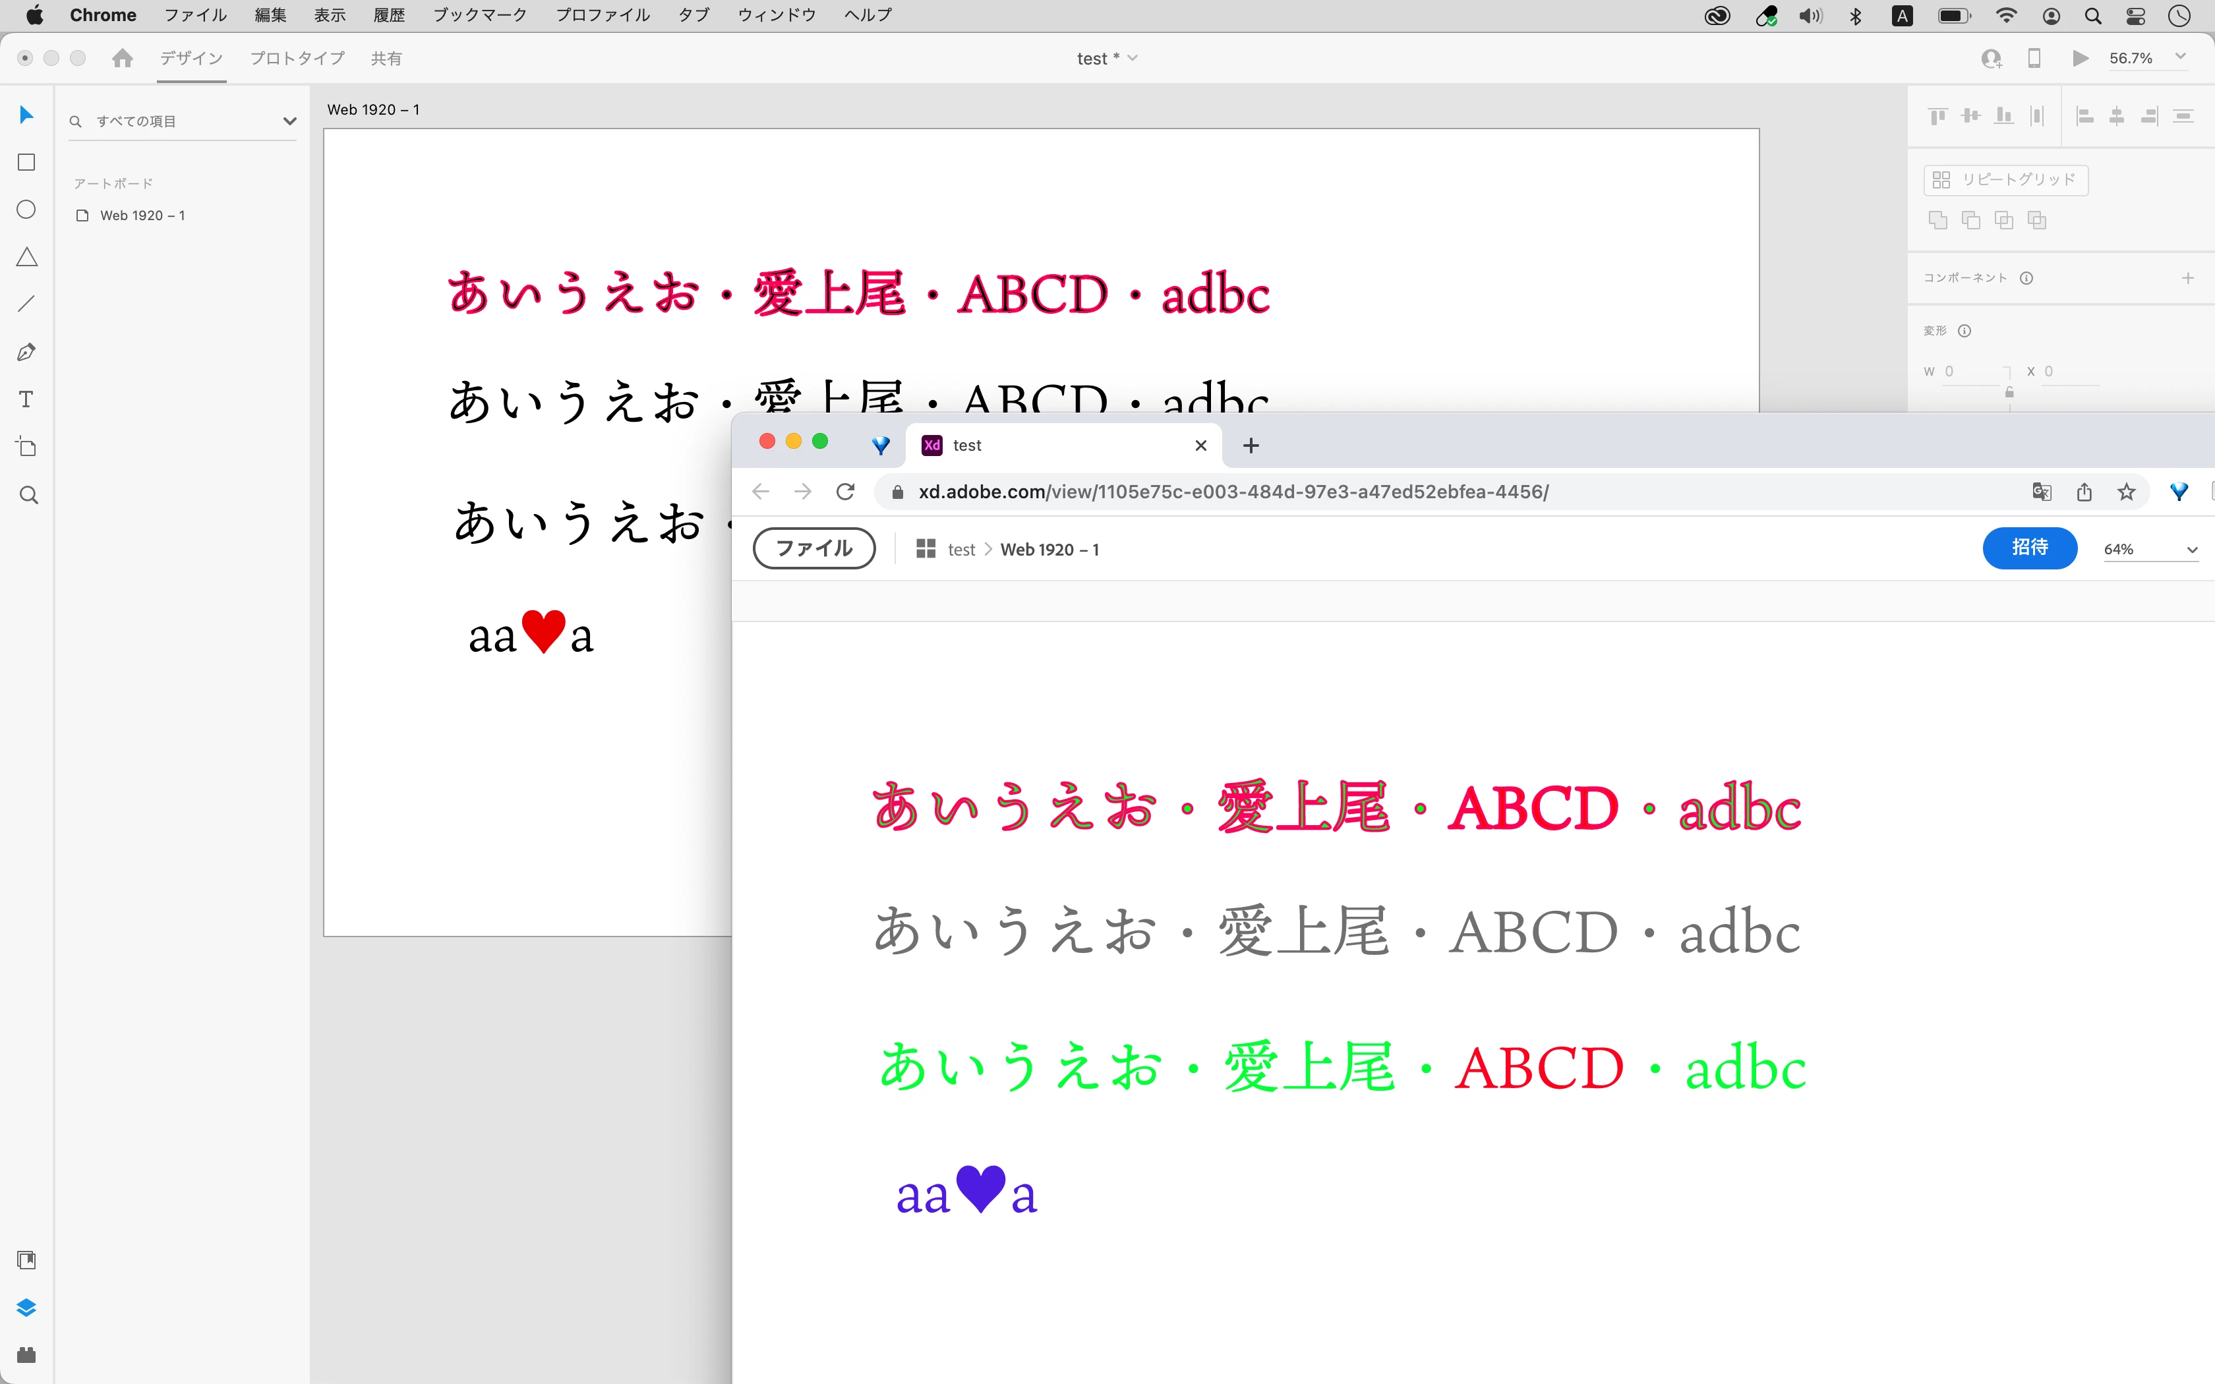Select the Polygon triangle tool
The image size is (2215, 1384).
[x=26, y=257]
